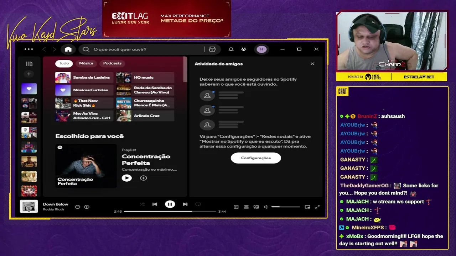Open the Browse icon in search bar

coord(212,49)
